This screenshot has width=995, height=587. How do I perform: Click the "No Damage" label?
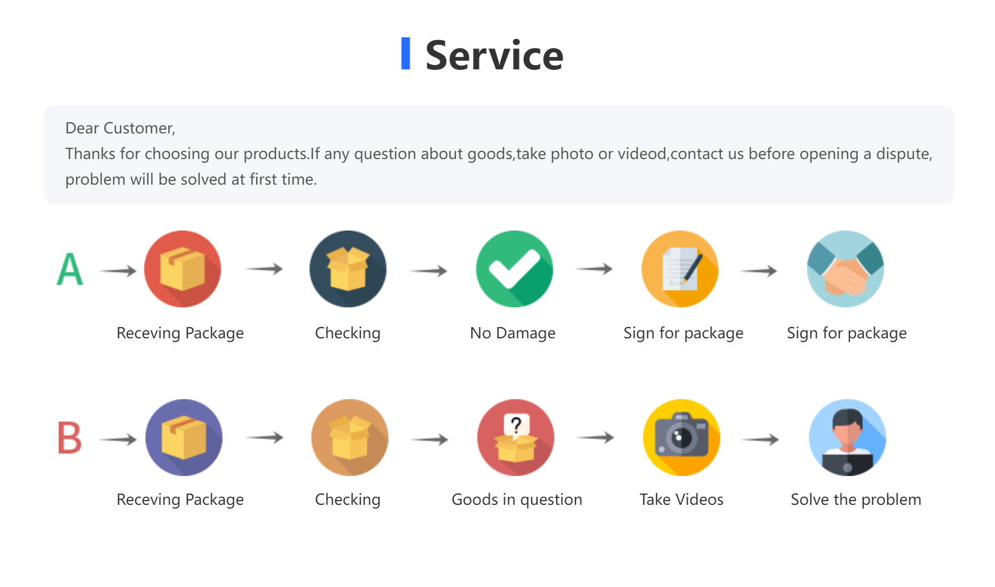[x=512, y=333]
